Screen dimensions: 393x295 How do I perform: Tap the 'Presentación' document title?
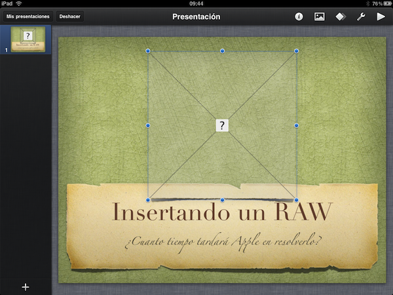click(x=196, y=16)
